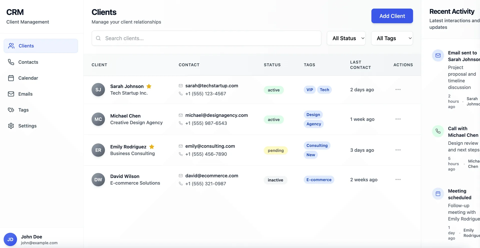480x248 pixels.
Task: Click the inactive status badge
Action: tap(275, 180)
